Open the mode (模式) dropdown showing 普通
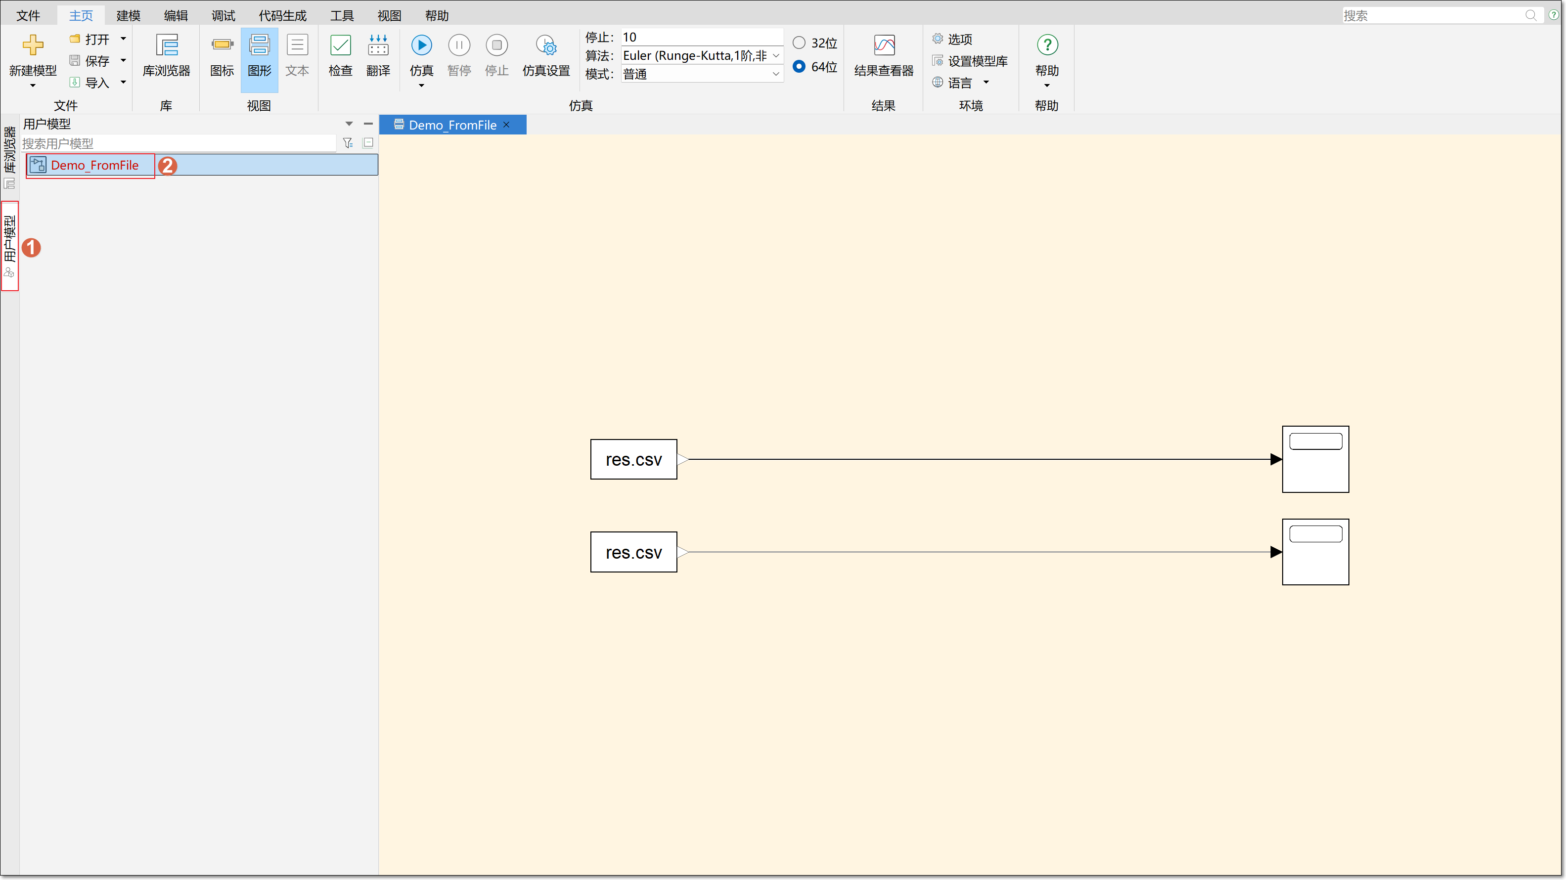1566x880 pixels. click(x=776, y=74)
